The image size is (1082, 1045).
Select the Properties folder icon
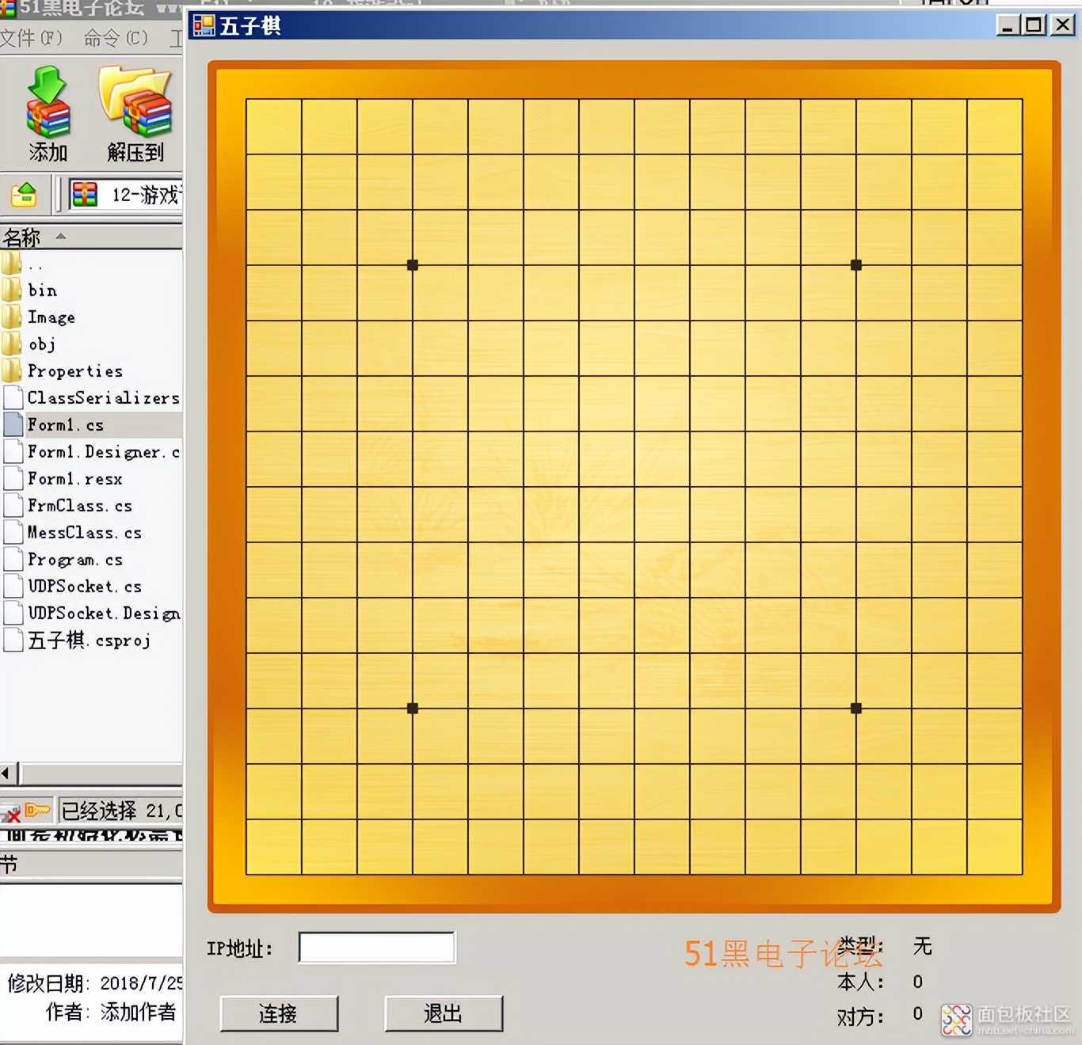coord(12,371)
